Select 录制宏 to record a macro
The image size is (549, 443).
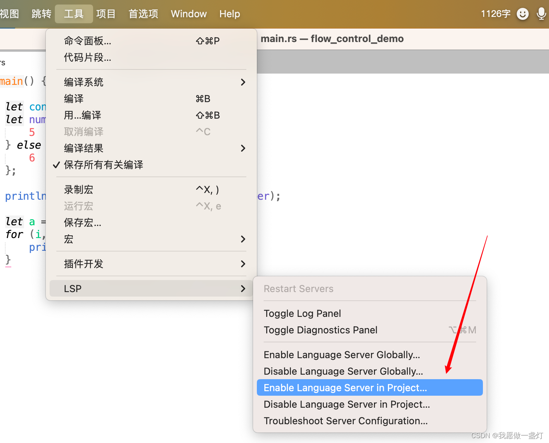[78, 190]
